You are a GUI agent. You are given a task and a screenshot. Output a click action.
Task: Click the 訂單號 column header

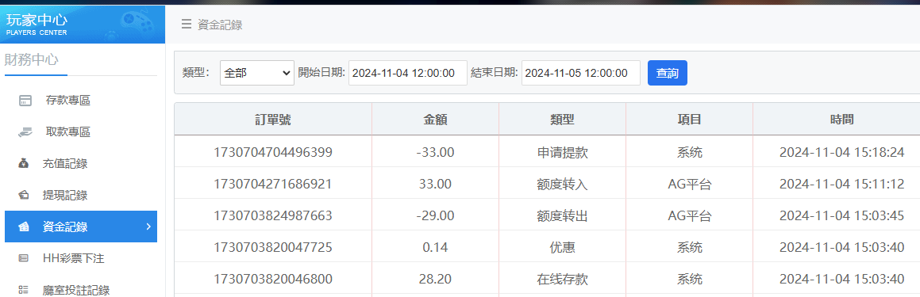point(273,119)
